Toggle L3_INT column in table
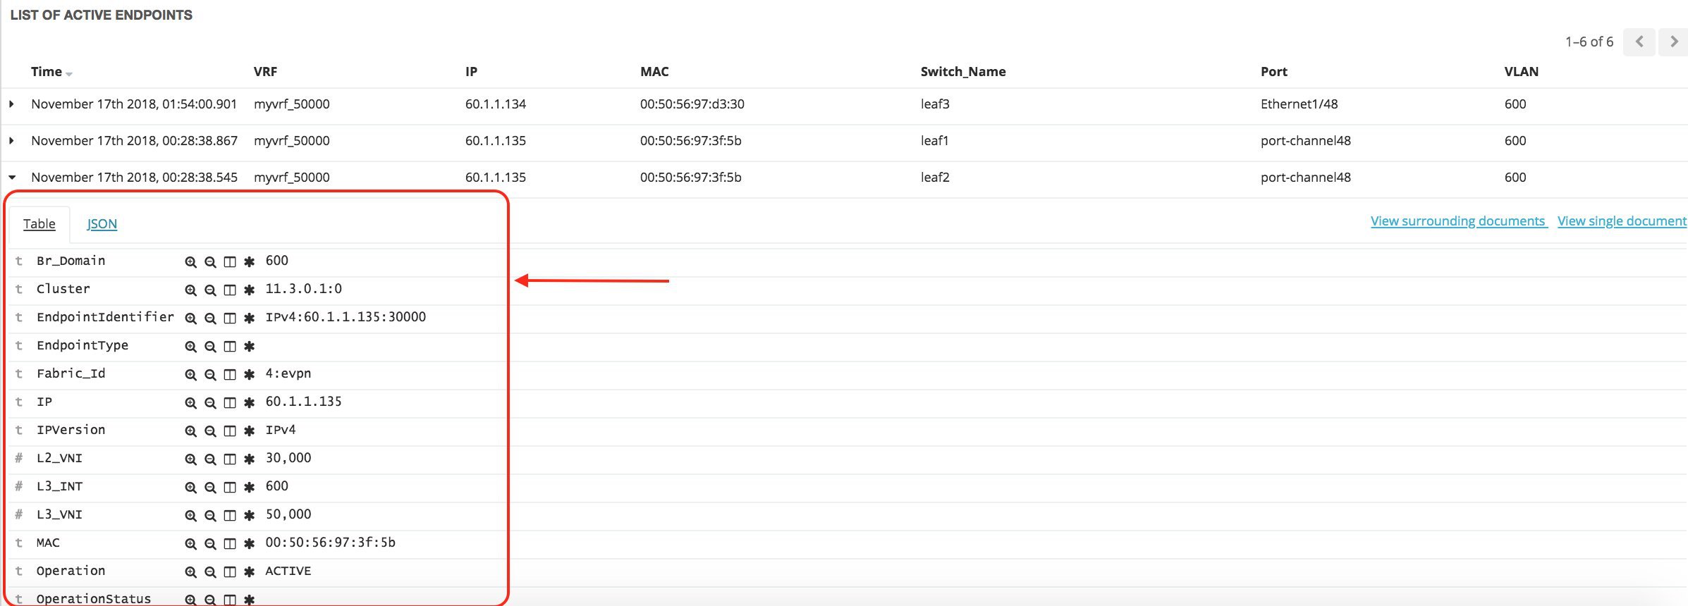Image resolution: width=1688 pixels, height=606 pixels. [x=230, y=488]
